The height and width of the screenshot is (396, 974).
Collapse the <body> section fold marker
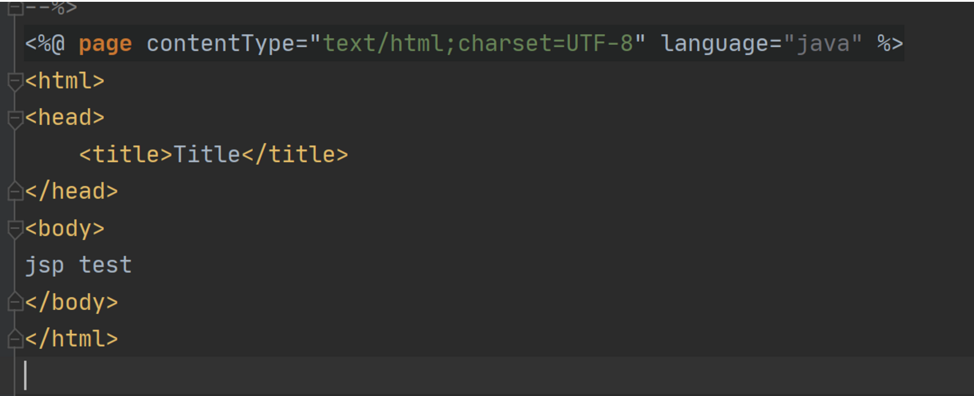[15, 229]
